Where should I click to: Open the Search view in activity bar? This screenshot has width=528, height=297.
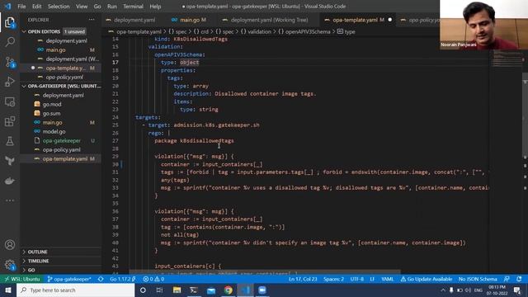click(10, 42)
